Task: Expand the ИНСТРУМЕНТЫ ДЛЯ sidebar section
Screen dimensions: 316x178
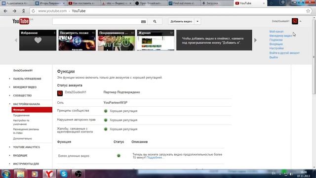Action: [x=26, y=164]
